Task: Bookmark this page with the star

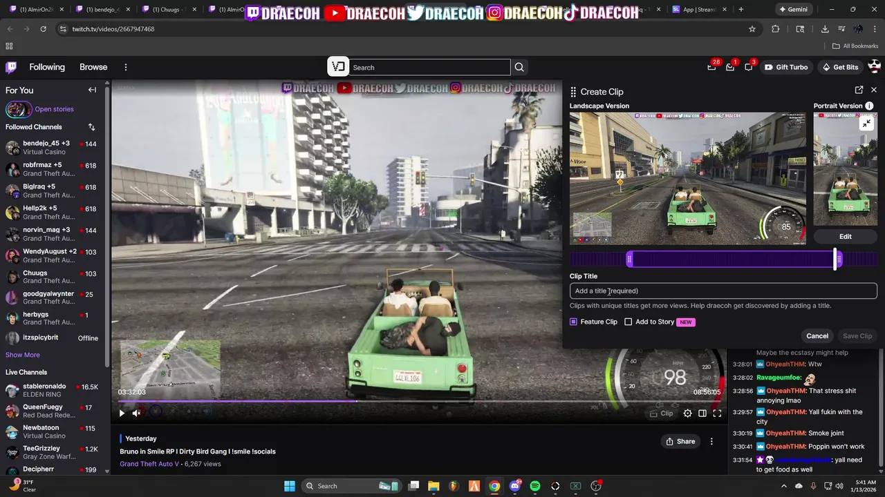Action: click(x=752, y=29)
